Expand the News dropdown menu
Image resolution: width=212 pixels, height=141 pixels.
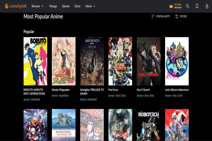click(90, 6)
